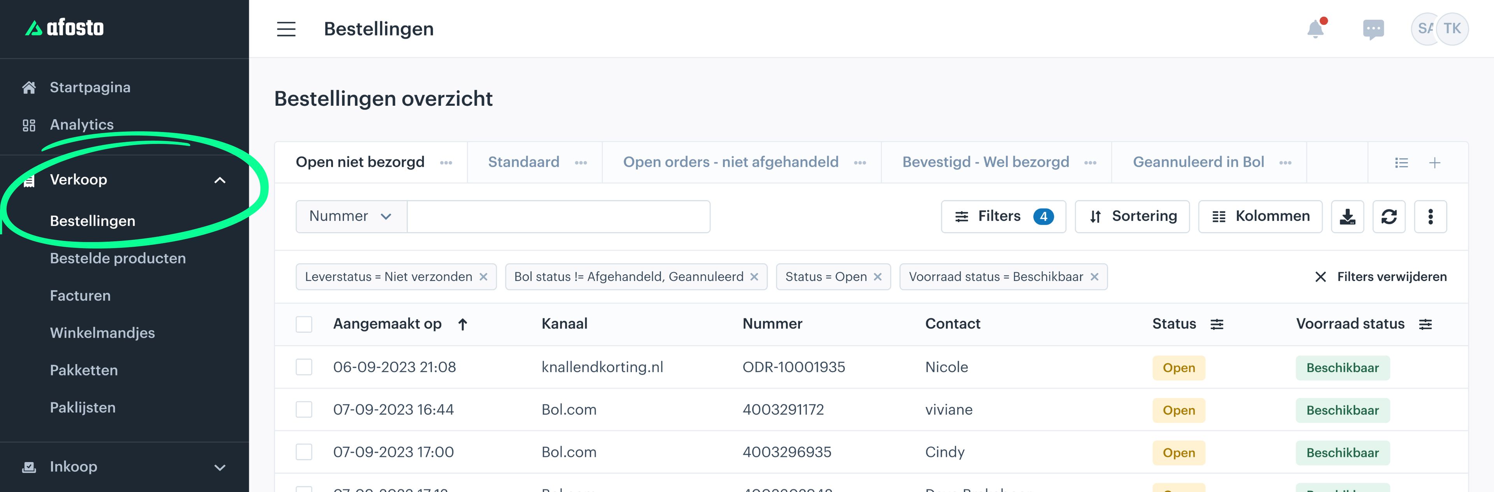Sort by the Kanaal column header
The width and height of the screenshot is (1494, 492).
pos(564,324)
